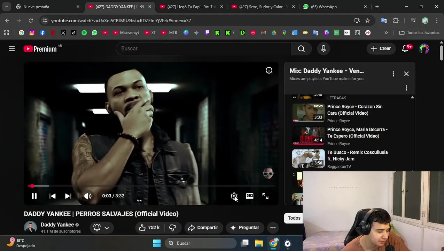Switch the video to full screen

[x=265, y=196]
